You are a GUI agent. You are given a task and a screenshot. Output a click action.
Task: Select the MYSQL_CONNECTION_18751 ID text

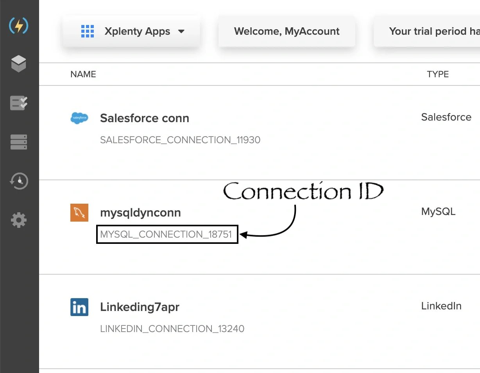(166, 234)
